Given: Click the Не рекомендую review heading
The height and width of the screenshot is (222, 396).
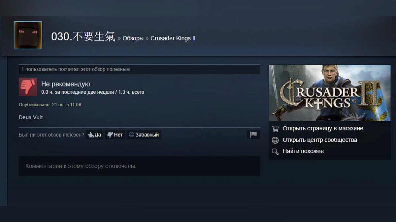Looking at the screenshot, I should click(65, 84).
